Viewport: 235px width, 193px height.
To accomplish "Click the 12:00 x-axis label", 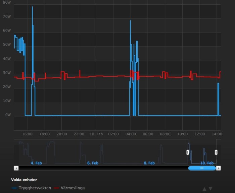I will coord(200,134).
